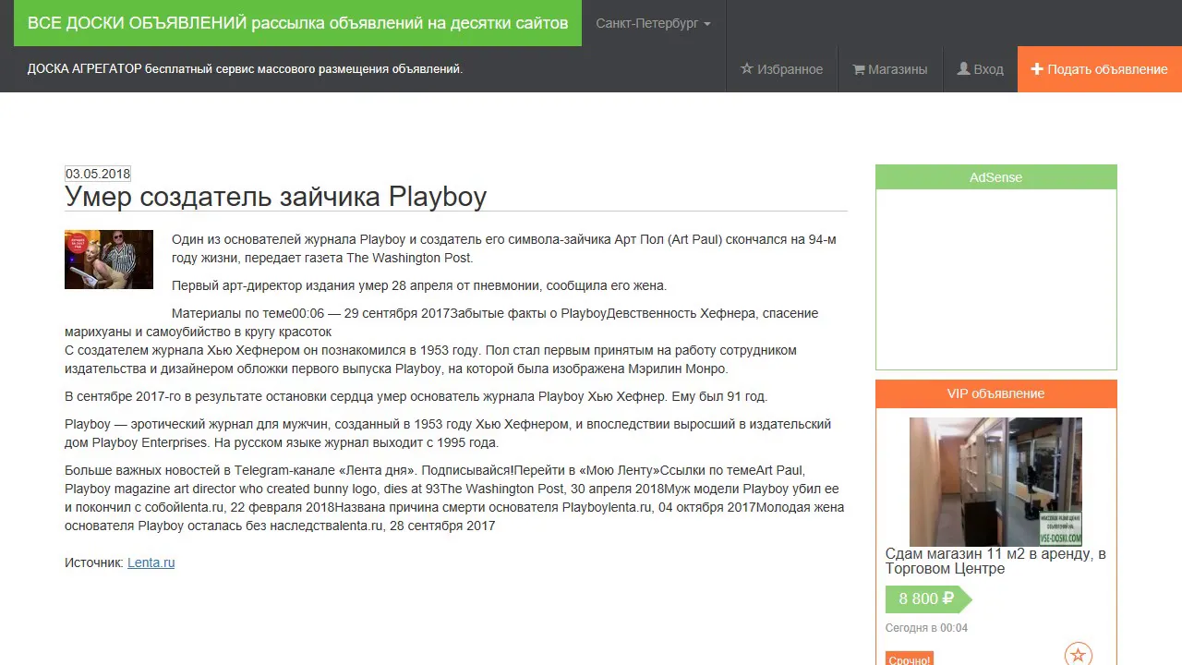Click the user icon beside Вход
Viewport: 1182px width, 665px height.
click(963, 69)
